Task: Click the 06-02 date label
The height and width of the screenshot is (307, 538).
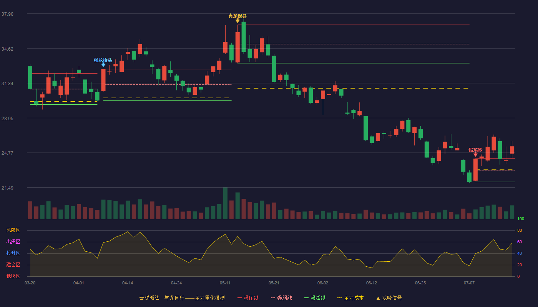Action: click(x=323, y=283)
